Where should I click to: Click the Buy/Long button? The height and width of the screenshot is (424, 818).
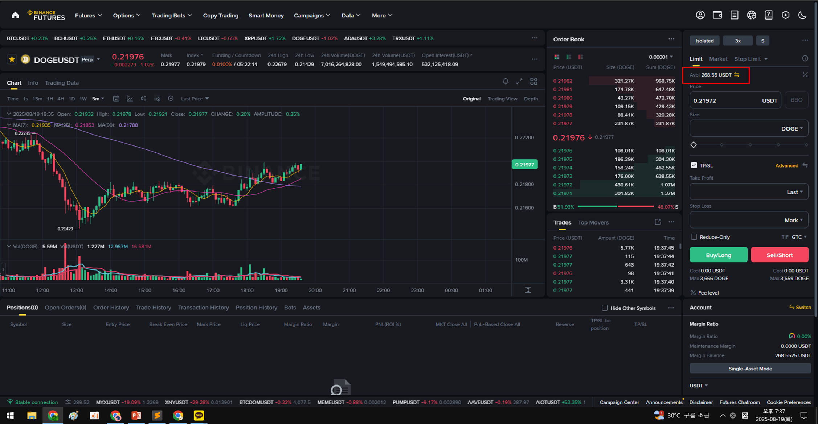coord(718,255)
